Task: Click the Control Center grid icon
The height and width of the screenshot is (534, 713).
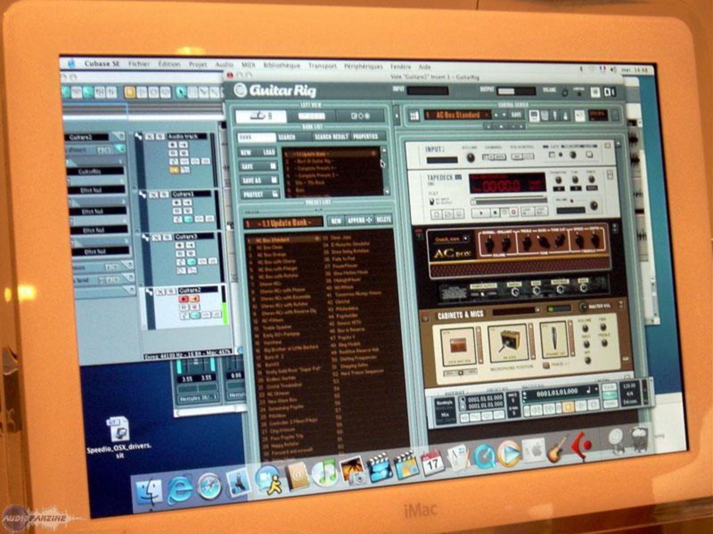Action: 414,116
